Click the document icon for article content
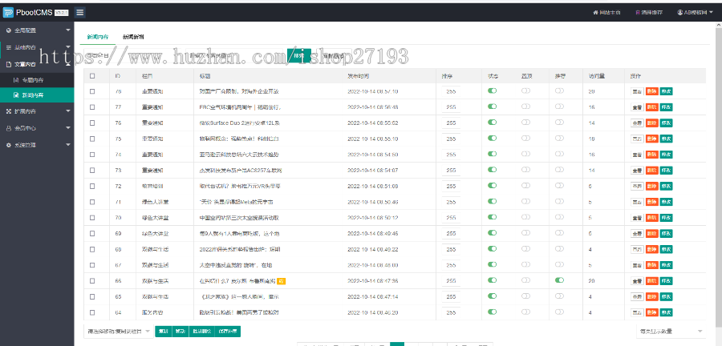 (9, 64)
